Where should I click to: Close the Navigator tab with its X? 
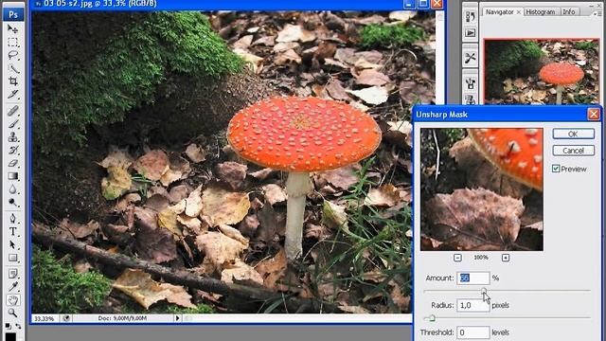click(x=519, y=12)
